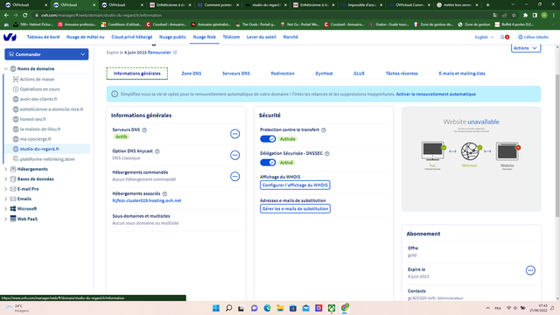This screenshot has width=560, height=315.
Task: Open Télécom menu item
Action: tap(231, 37)
